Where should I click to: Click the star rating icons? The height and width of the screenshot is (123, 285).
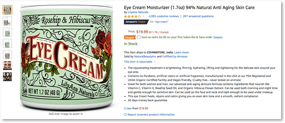132,16
